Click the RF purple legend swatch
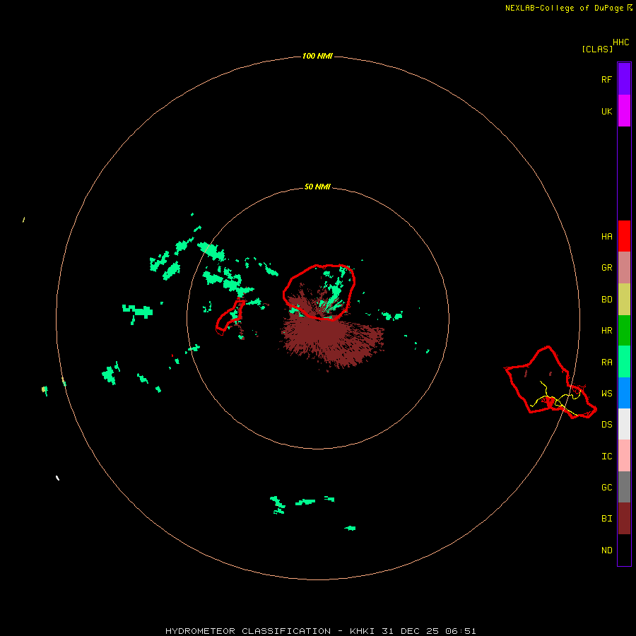The width and height of the screenshot is (636, 636). pos(624,79)
